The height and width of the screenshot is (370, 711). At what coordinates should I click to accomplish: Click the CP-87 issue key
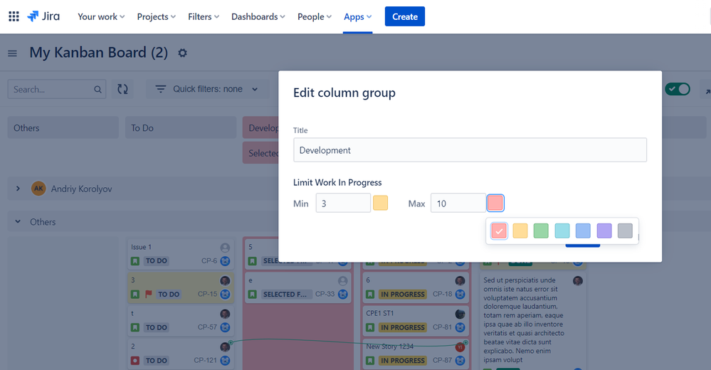(443, 360)
